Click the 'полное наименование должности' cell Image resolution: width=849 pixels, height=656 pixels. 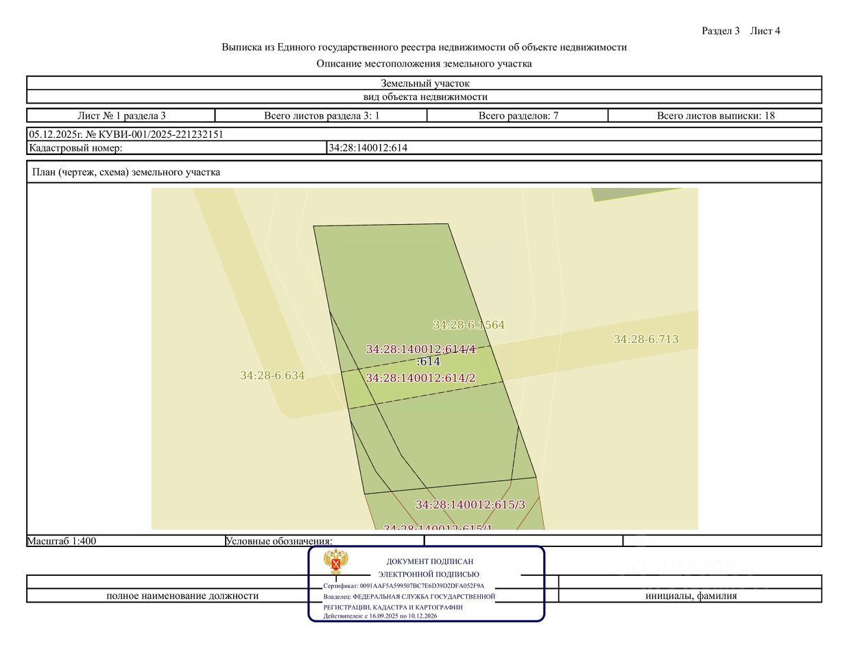(182, 596)
